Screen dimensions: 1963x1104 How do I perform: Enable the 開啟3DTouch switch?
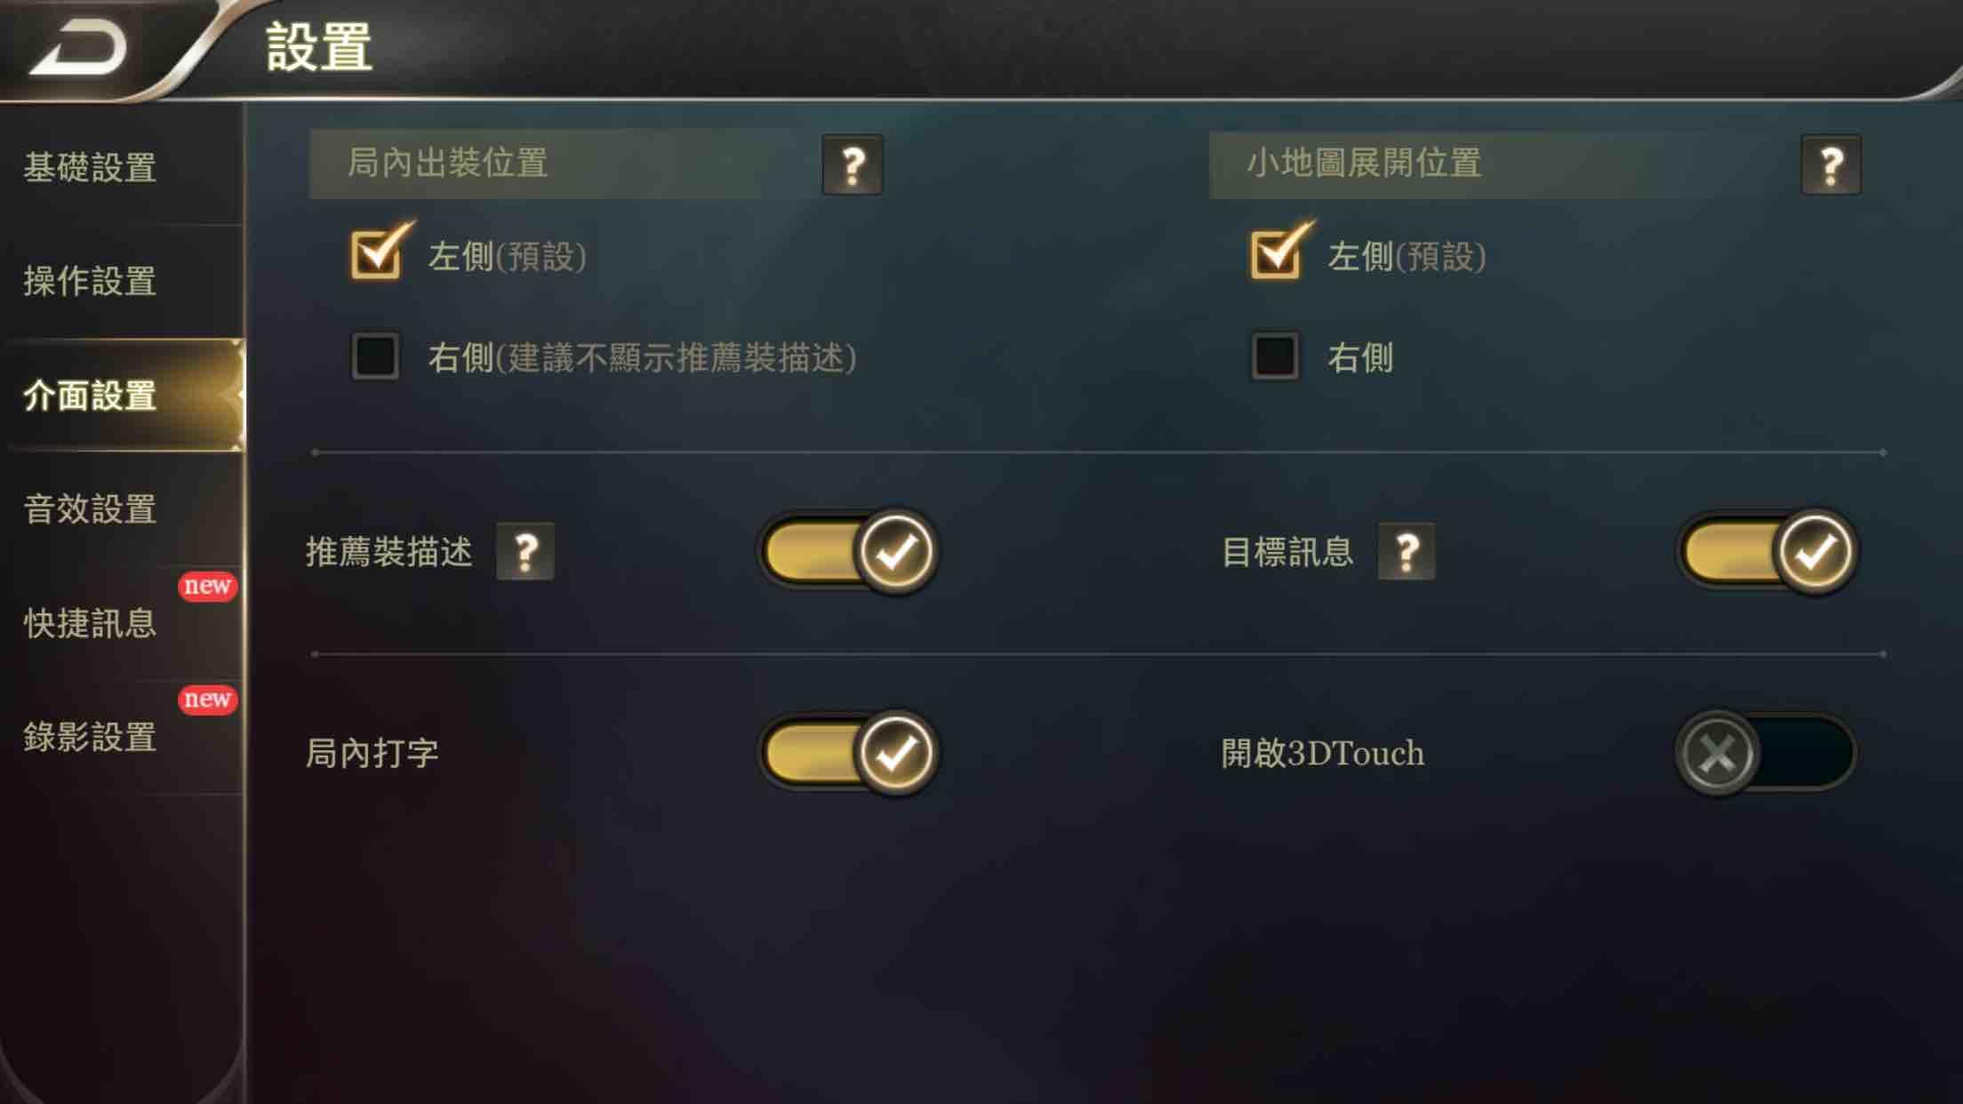1767,753
